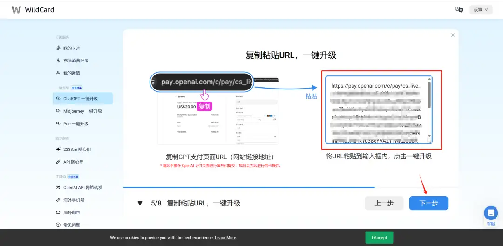Viewport: 503px width, 246px height.
Task: Open the language translation icon
Action: pos(459,10)
